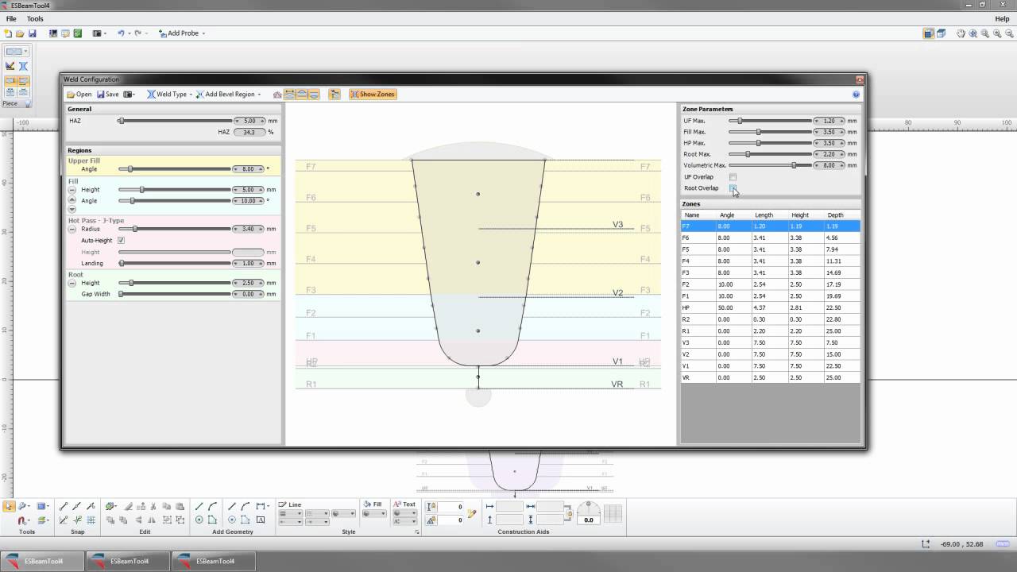Move Fill region up with arrow button

[x=72, y=200]
